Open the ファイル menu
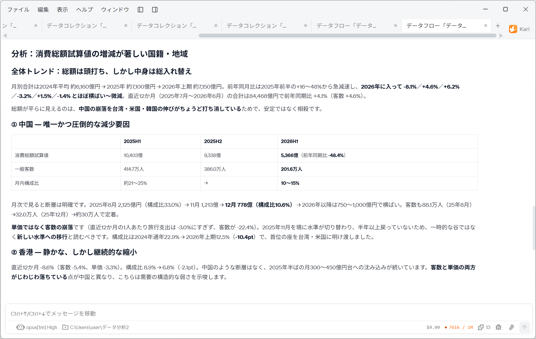Image resolution: width=536 pixels, height=339 pixels. click(x=18, y=10)
